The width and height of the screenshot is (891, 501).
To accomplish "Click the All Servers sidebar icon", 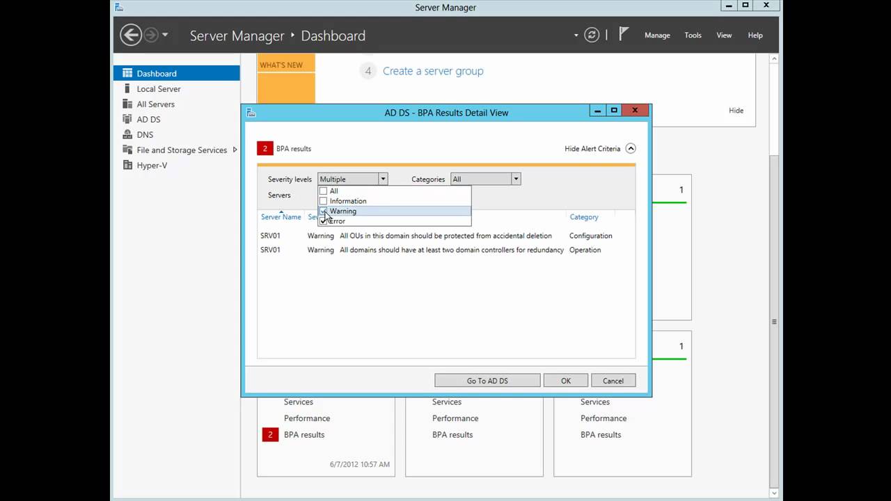I will click(x=127, y=104).
